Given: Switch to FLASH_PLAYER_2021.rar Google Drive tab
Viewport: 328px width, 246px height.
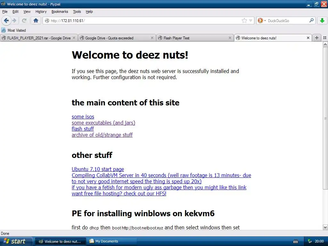Looking at the screenshot, I should tap(39, 38).
